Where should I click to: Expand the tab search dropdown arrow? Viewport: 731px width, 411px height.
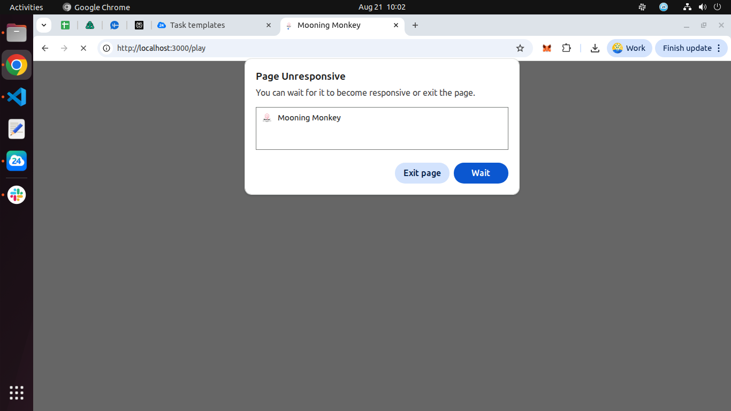pyautogui.click(x=44, y=25)
